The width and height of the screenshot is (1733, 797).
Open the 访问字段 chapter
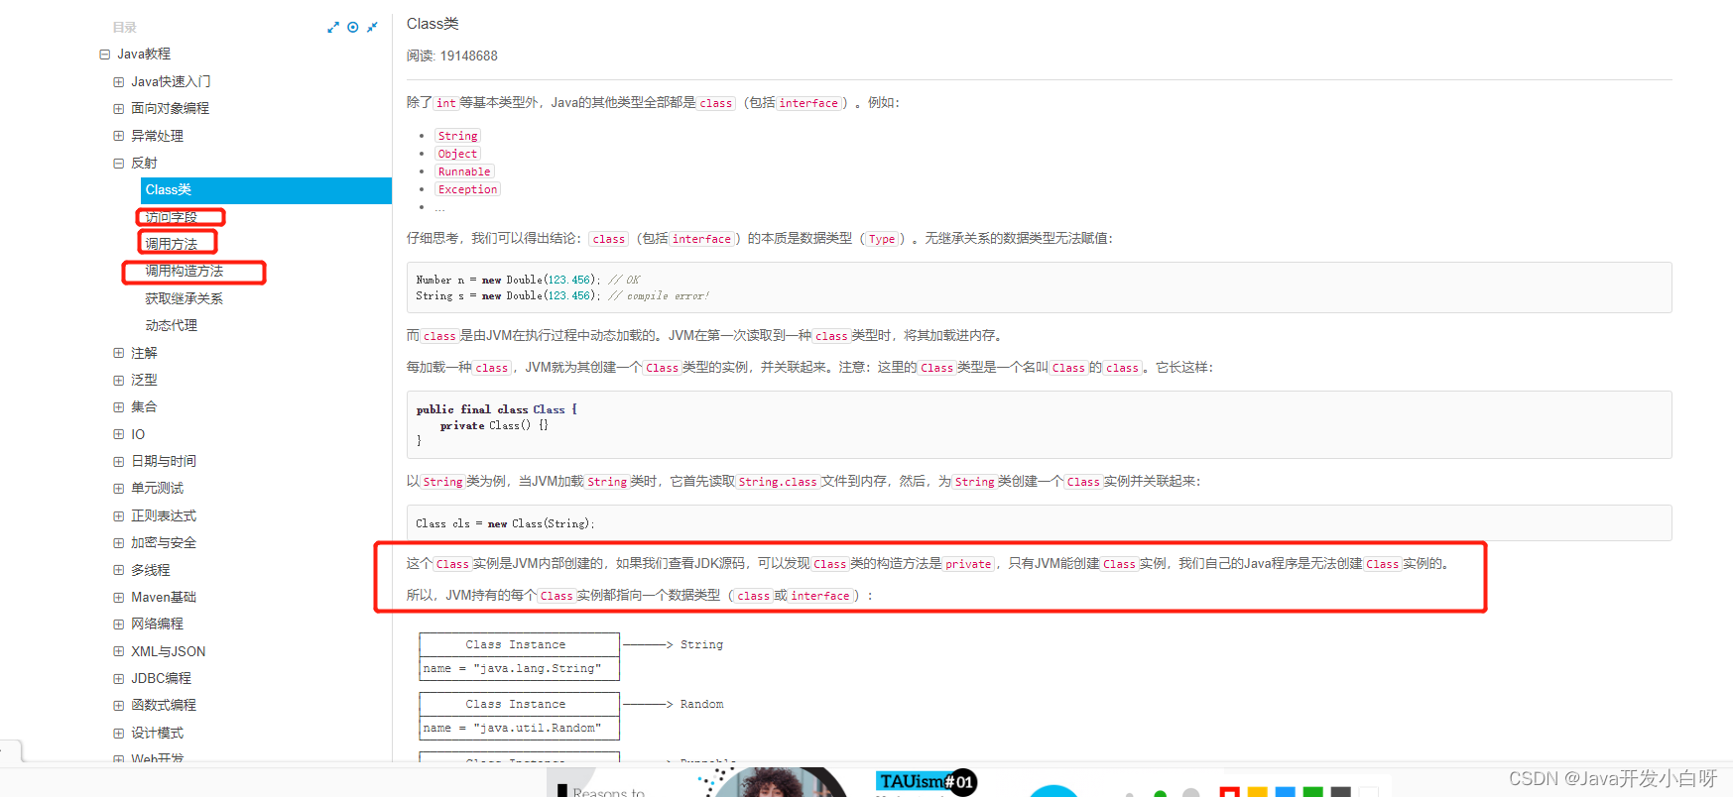click(x=171, y=217)
